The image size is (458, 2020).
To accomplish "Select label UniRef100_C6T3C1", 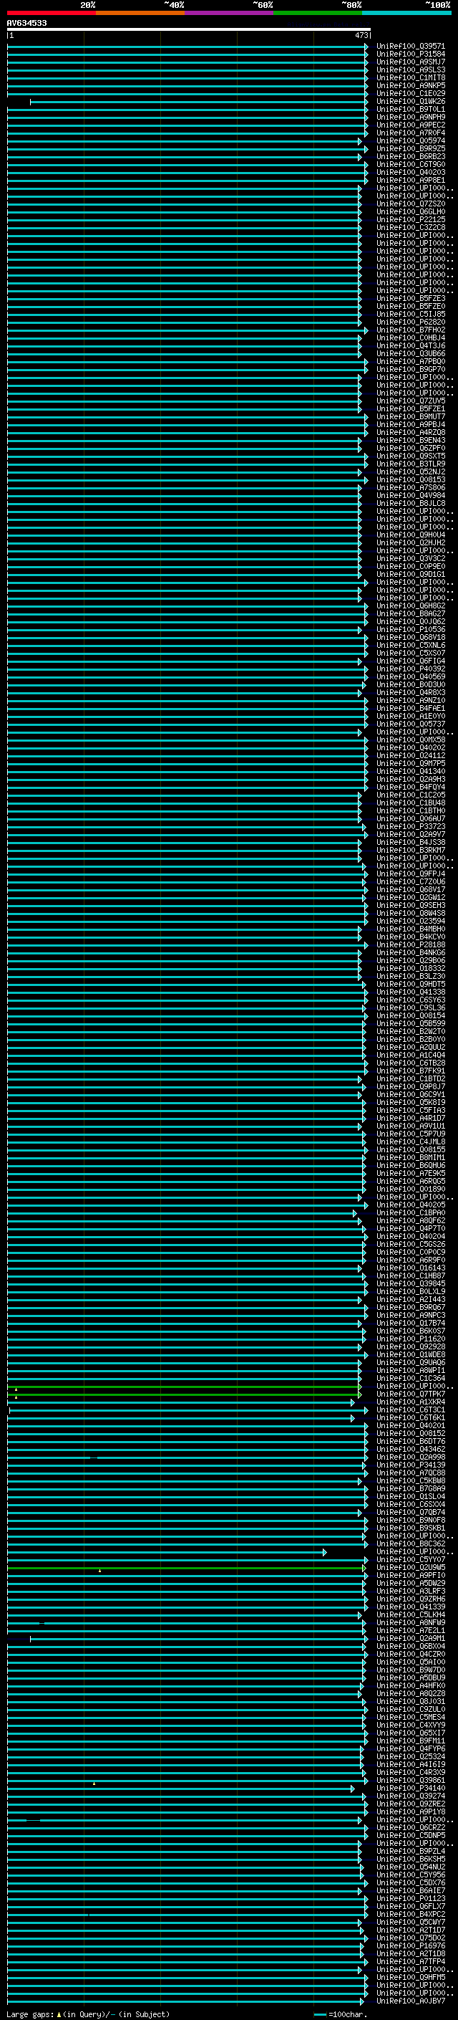I will pos(410,1410).
